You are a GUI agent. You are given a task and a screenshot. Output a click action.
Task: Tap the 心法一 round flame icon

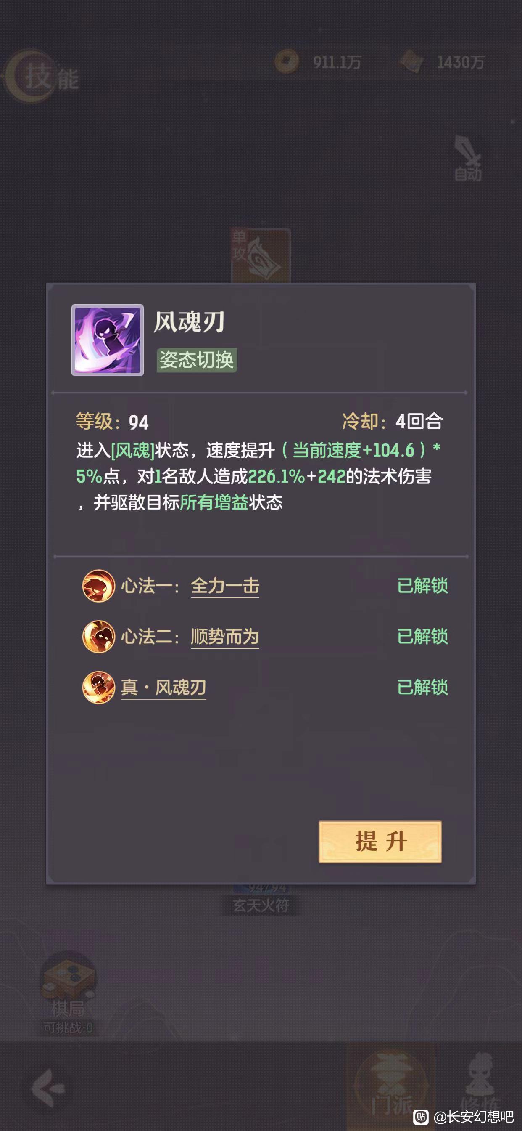coord(99,586)
